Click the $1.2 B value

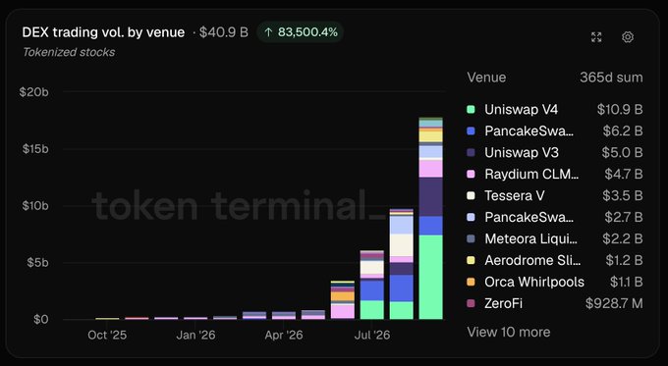pyautogui.click(x=625, y=260)
